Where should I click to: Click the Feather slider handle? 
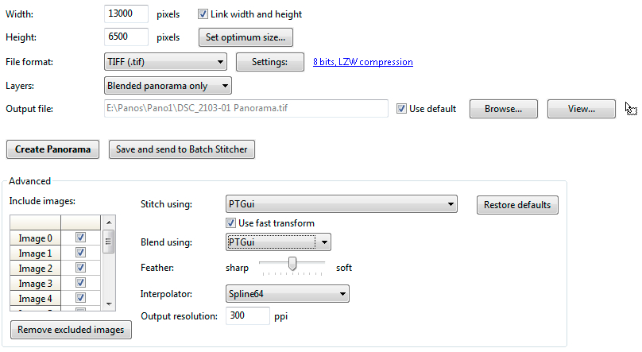pos(292,264)
